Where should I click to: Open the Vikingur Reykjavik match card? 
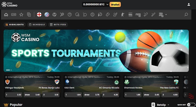coord(32,86)
